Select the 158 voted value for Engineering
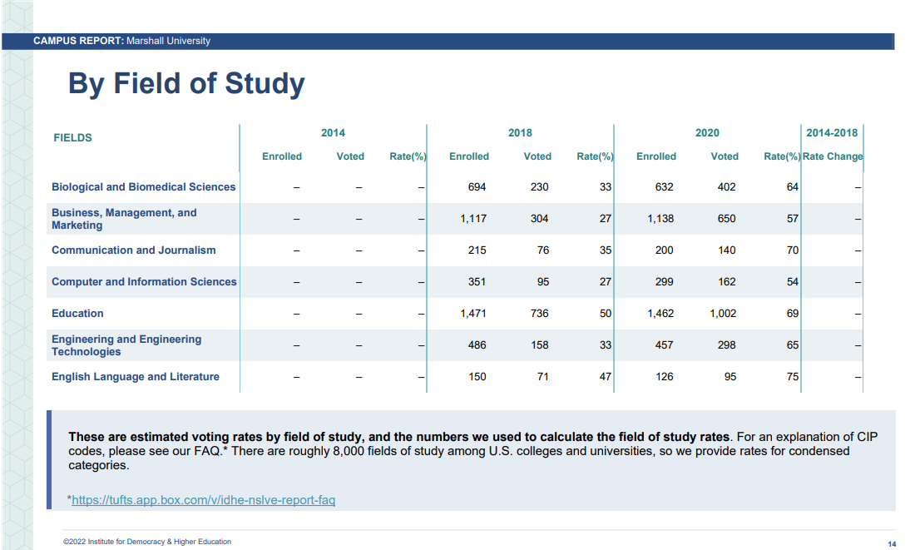 539,346
